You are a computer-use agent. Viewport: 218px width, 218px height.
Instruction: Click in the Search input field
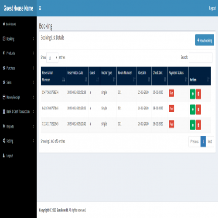(200, 58)
